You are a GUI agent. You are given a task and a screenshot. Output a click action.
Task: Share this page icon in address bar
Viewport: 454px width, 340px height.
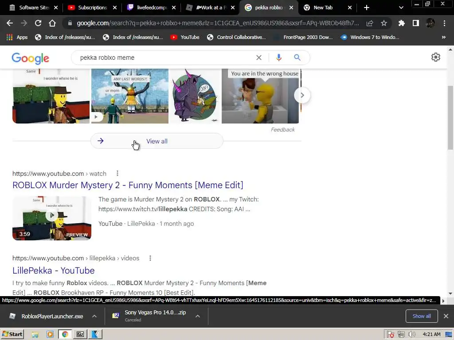pos(370,23)
